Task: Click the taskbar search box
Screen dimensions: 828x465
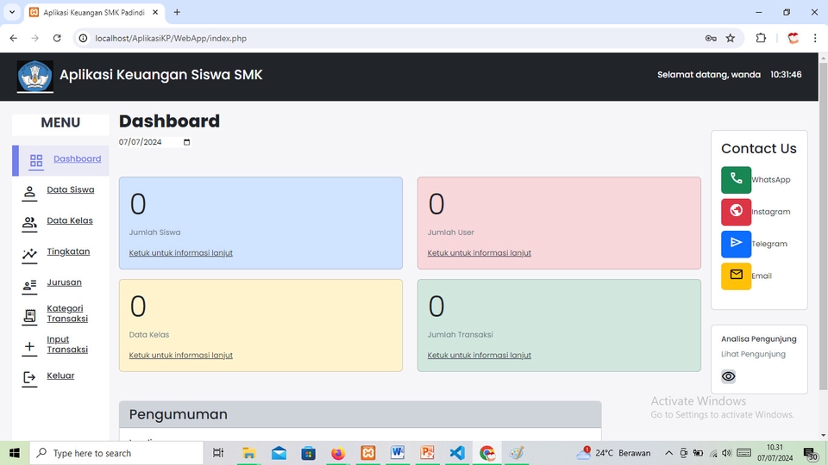Action: pos(116,453)
